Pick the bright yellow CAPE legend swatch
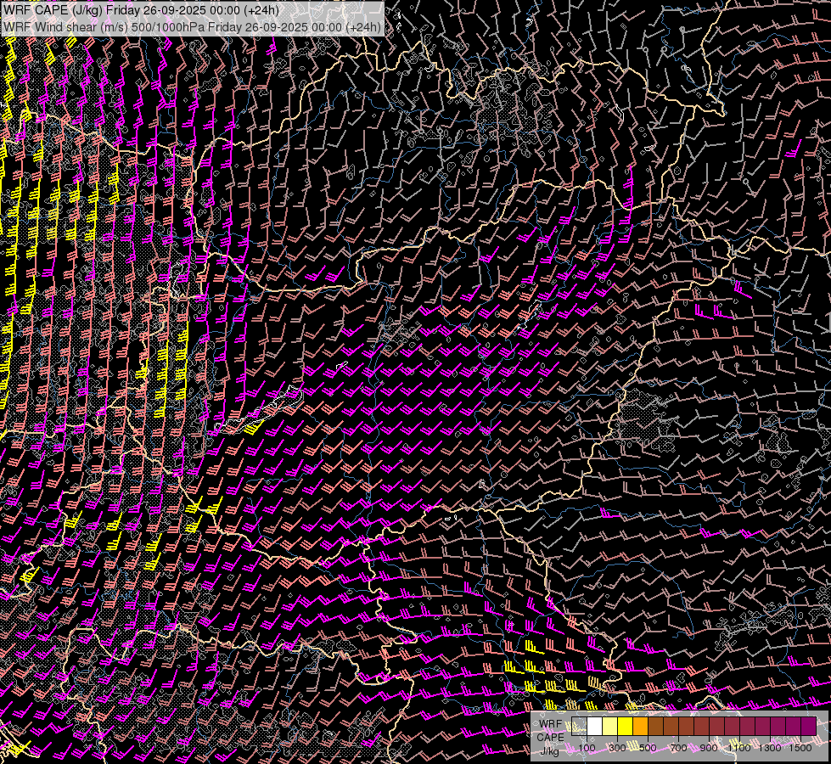The image size is (831, 764). click(x=626, y=727)
